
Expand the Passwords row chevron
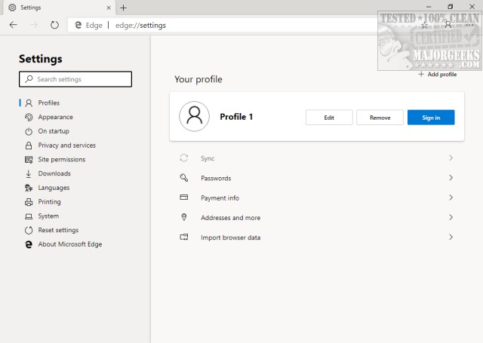click(x=451, y=178)
